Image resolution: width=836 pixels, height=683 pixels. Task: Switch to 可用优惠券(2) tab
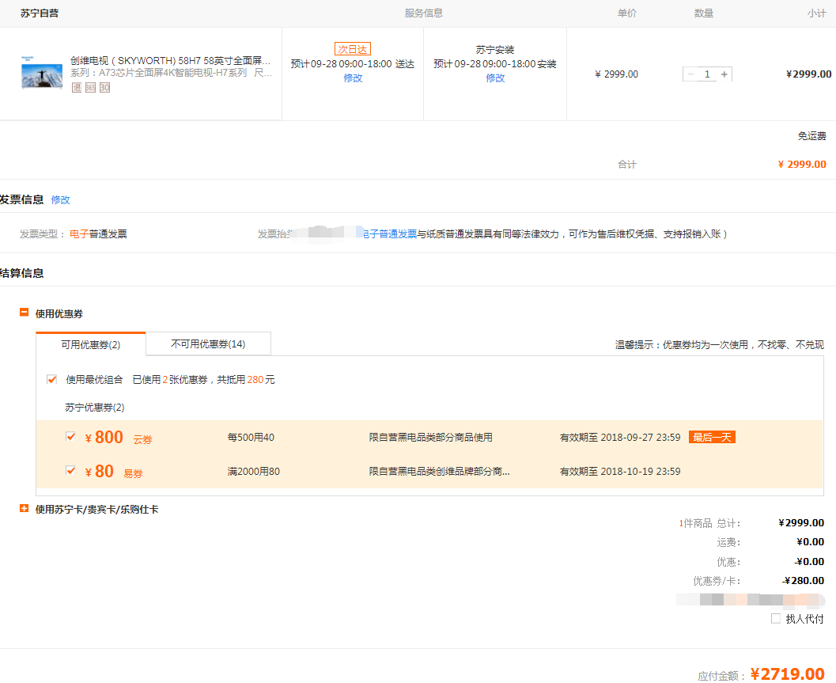(x=91, y=345)
